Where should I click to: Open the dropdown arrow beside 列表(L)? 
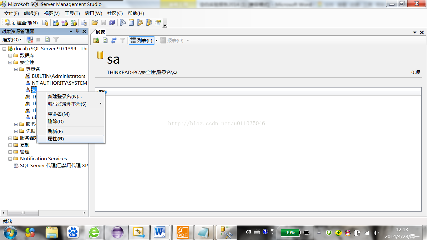(157, 41)
